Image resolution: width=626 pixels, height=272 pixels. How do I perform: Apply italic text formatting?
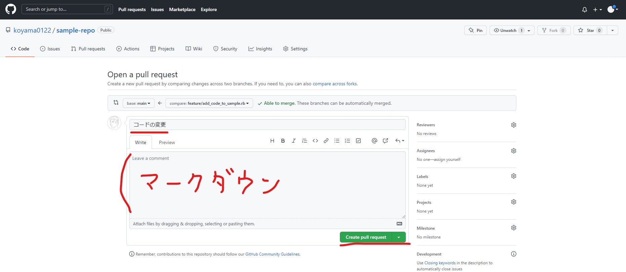click(294, 141)
